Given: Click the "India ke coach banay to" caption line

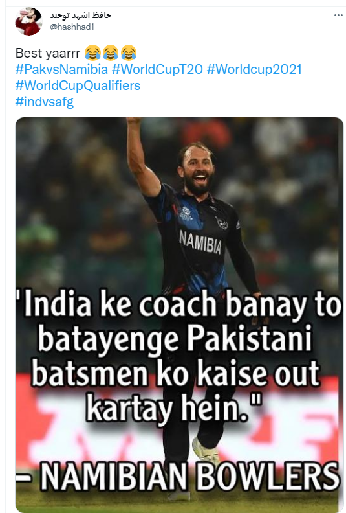Looking at the screenshot, I should [x=179, y=304].
